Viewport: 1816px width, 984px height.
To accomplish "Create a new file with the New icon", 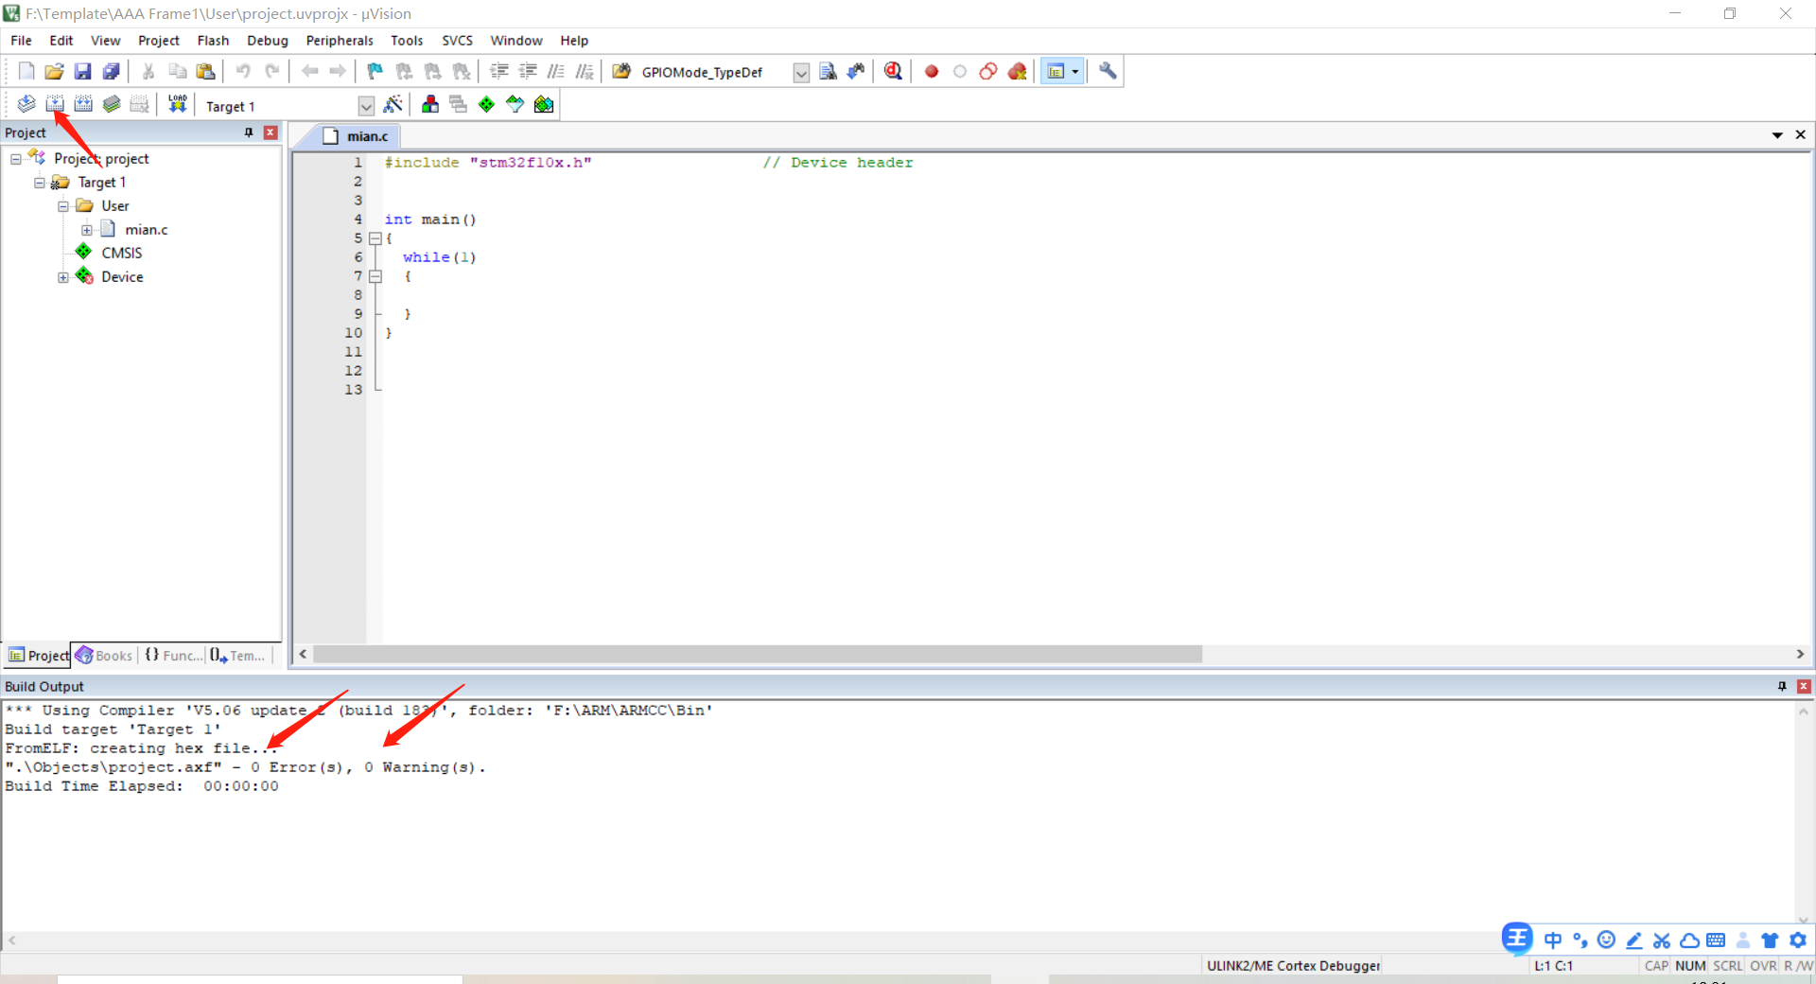I will coord(26,71).
